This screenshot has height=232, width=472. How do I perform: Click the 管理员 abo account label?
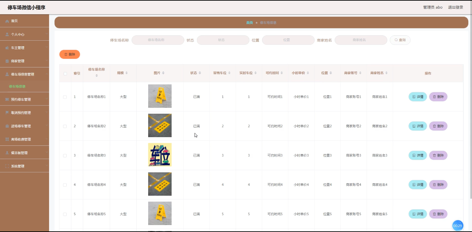433,7
